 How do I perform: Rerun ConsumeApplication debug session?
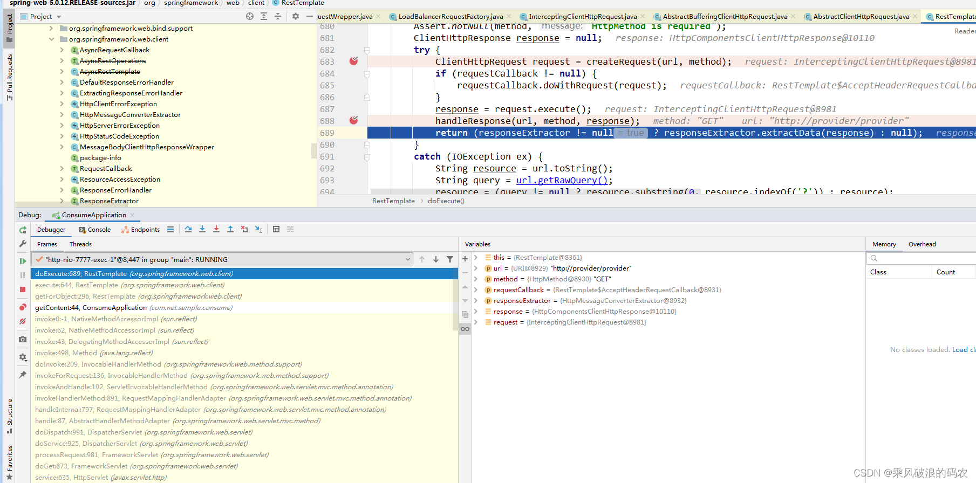tap(23, 230)
